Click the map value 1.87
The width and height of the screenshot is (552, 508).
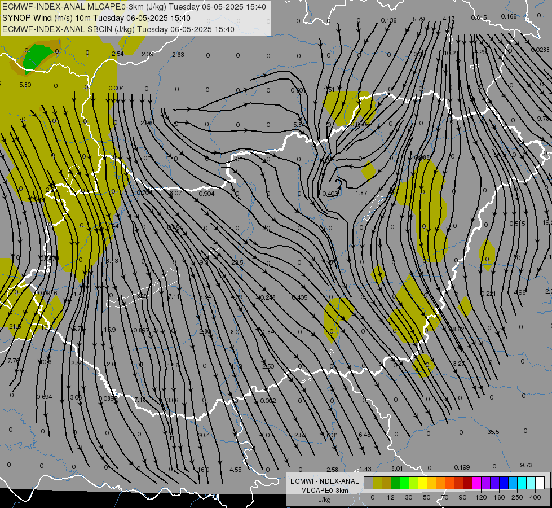361,193
